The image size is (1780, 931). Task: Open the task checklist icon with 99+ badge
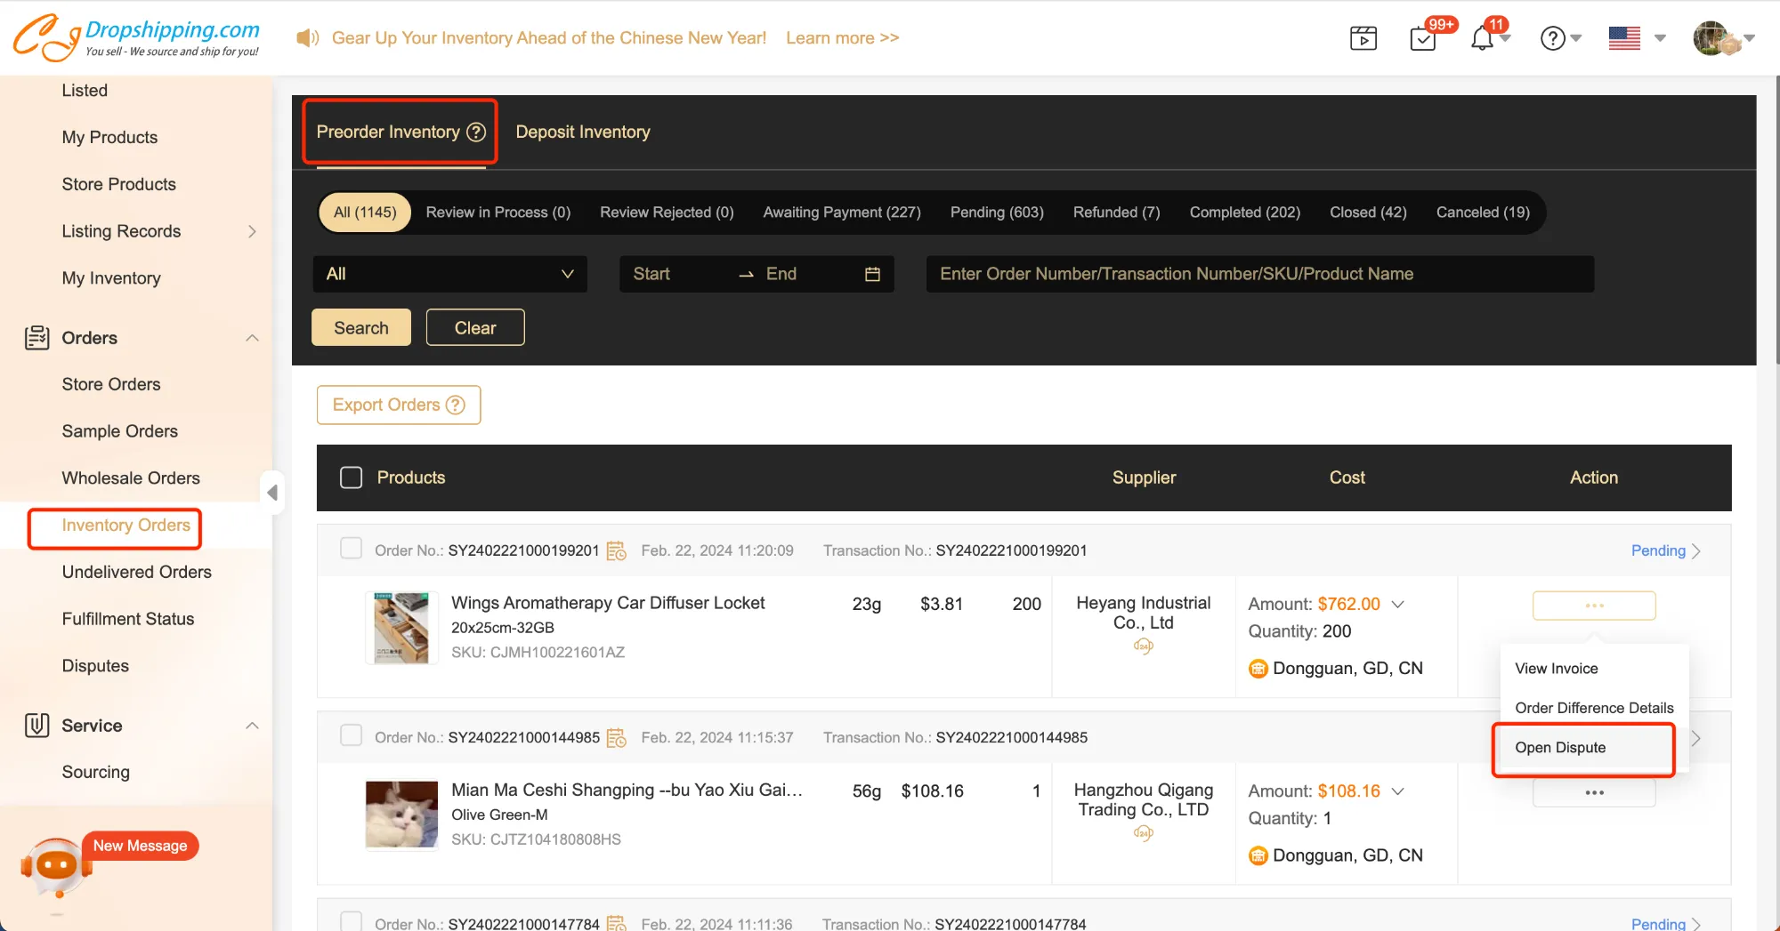tap(1423, 39)
